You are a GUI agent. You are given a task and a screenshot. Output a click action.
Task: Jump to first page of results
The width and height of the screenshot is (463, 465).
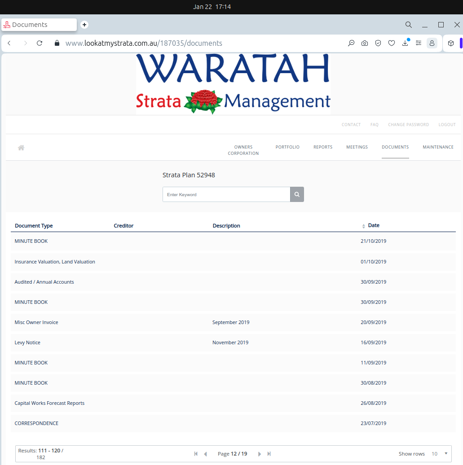coord(196,454)
